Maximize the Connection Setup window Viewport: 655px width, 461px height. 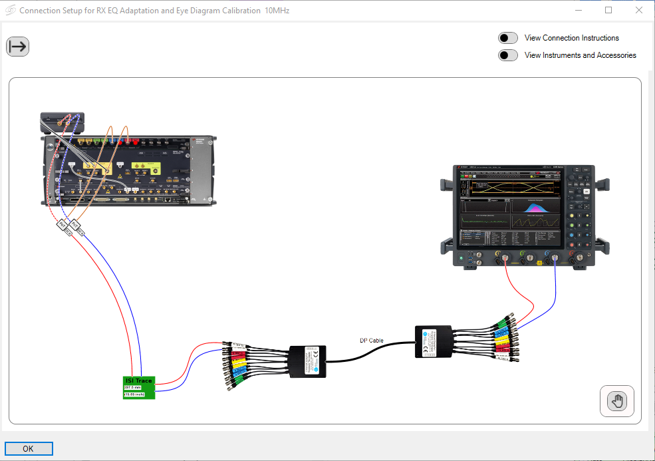tap(608, 11)
